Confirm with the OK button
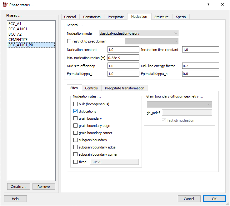Image resolution: width=230 pixels, height=206 pixels. (x=214, y=199)
